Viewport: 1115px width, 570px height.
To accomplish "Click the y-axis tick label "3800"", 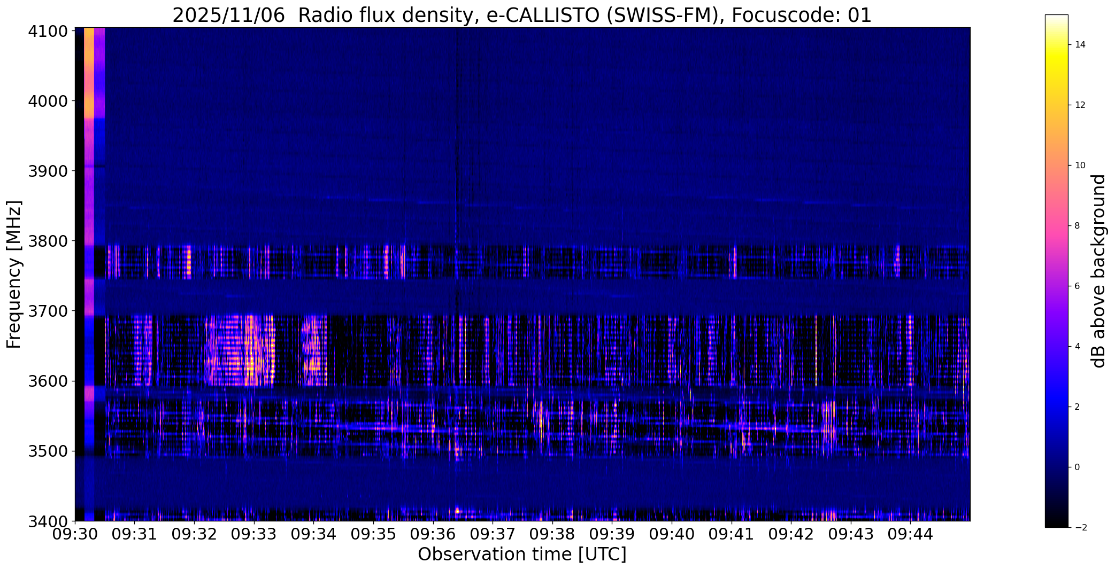I will (x=48, y=241).
